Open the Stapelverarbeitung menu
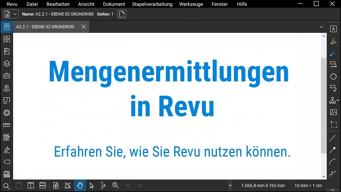Viewport: 341px width, 192px height. click(152, 4)
